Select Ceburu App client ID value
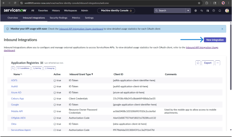Screen dimensions: 232x137 point(134,99)
